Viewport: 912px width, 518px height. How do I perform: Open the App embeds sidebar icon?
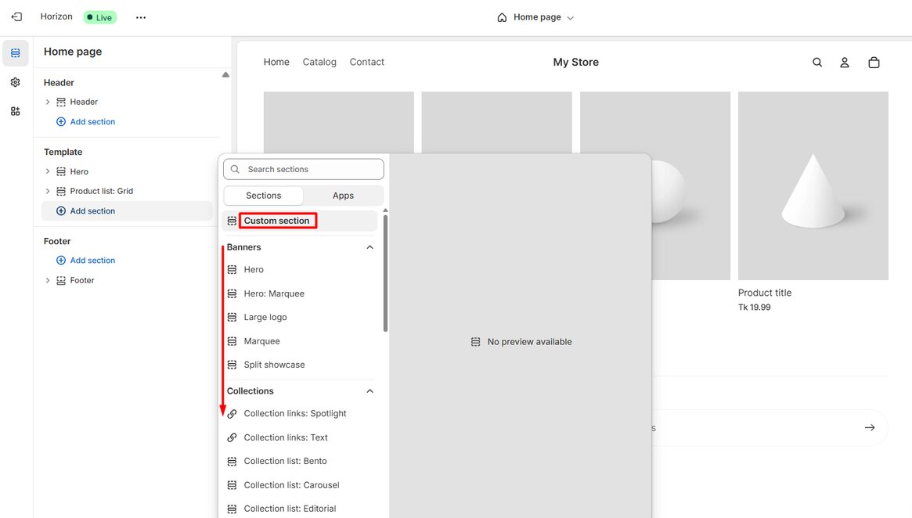[16, 111]
